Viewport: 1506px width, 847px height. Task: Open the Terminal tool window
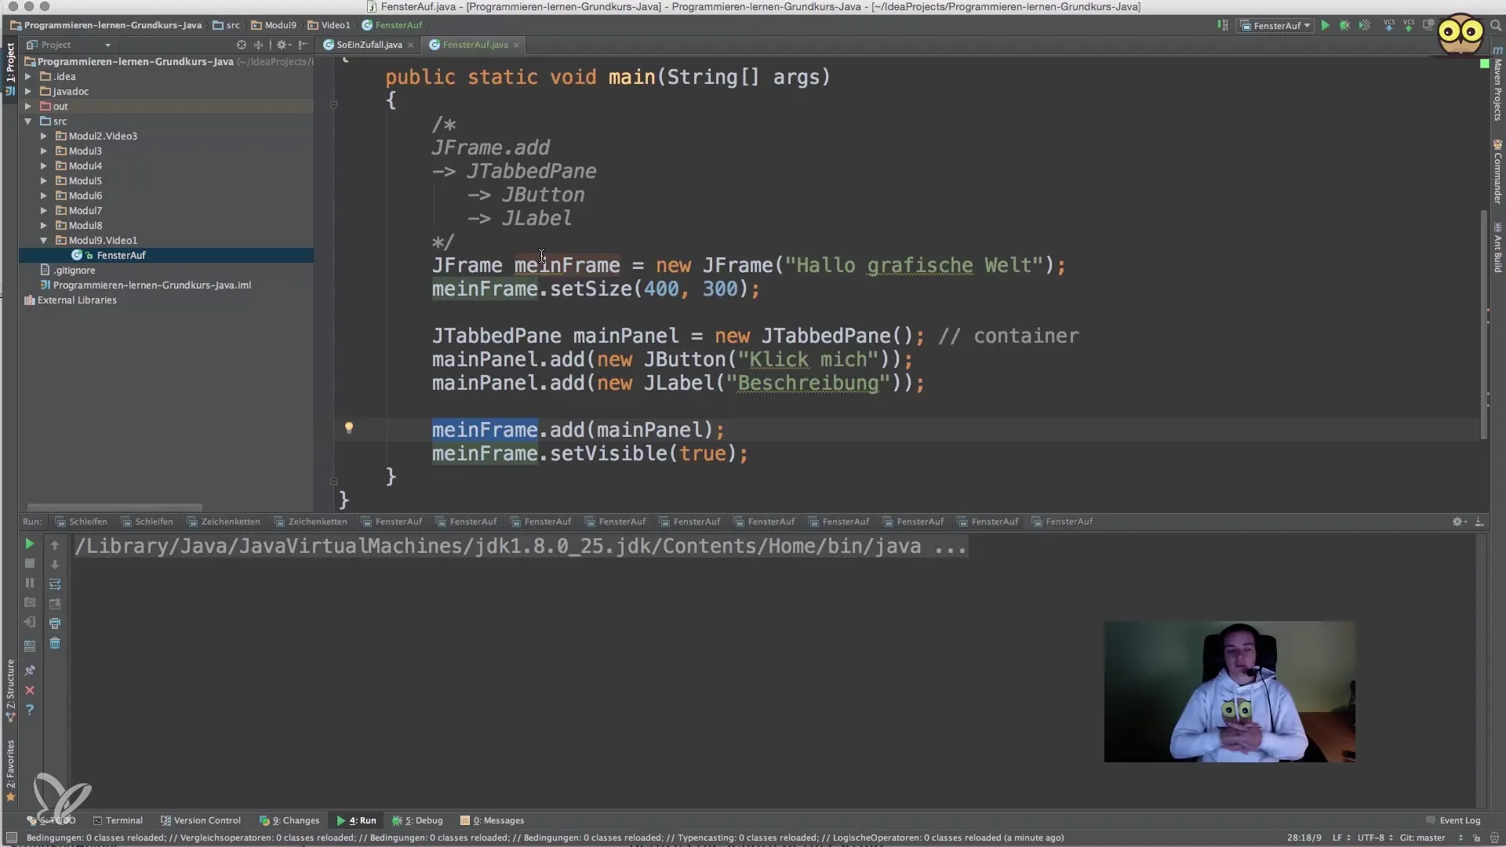pos(118,820)
